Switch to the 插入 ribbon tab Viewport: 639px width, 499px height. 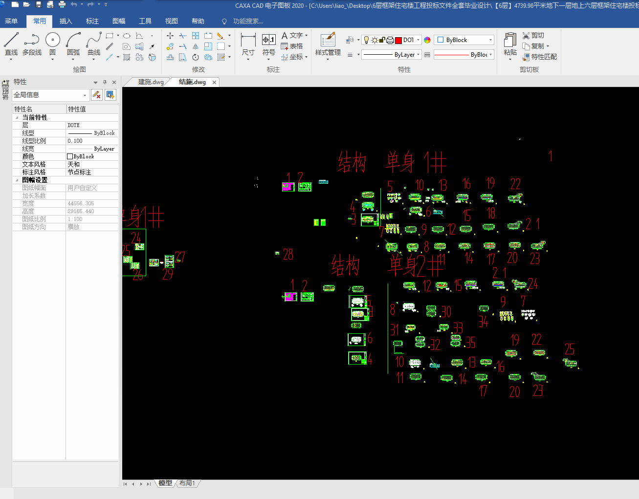coord(66,21)
